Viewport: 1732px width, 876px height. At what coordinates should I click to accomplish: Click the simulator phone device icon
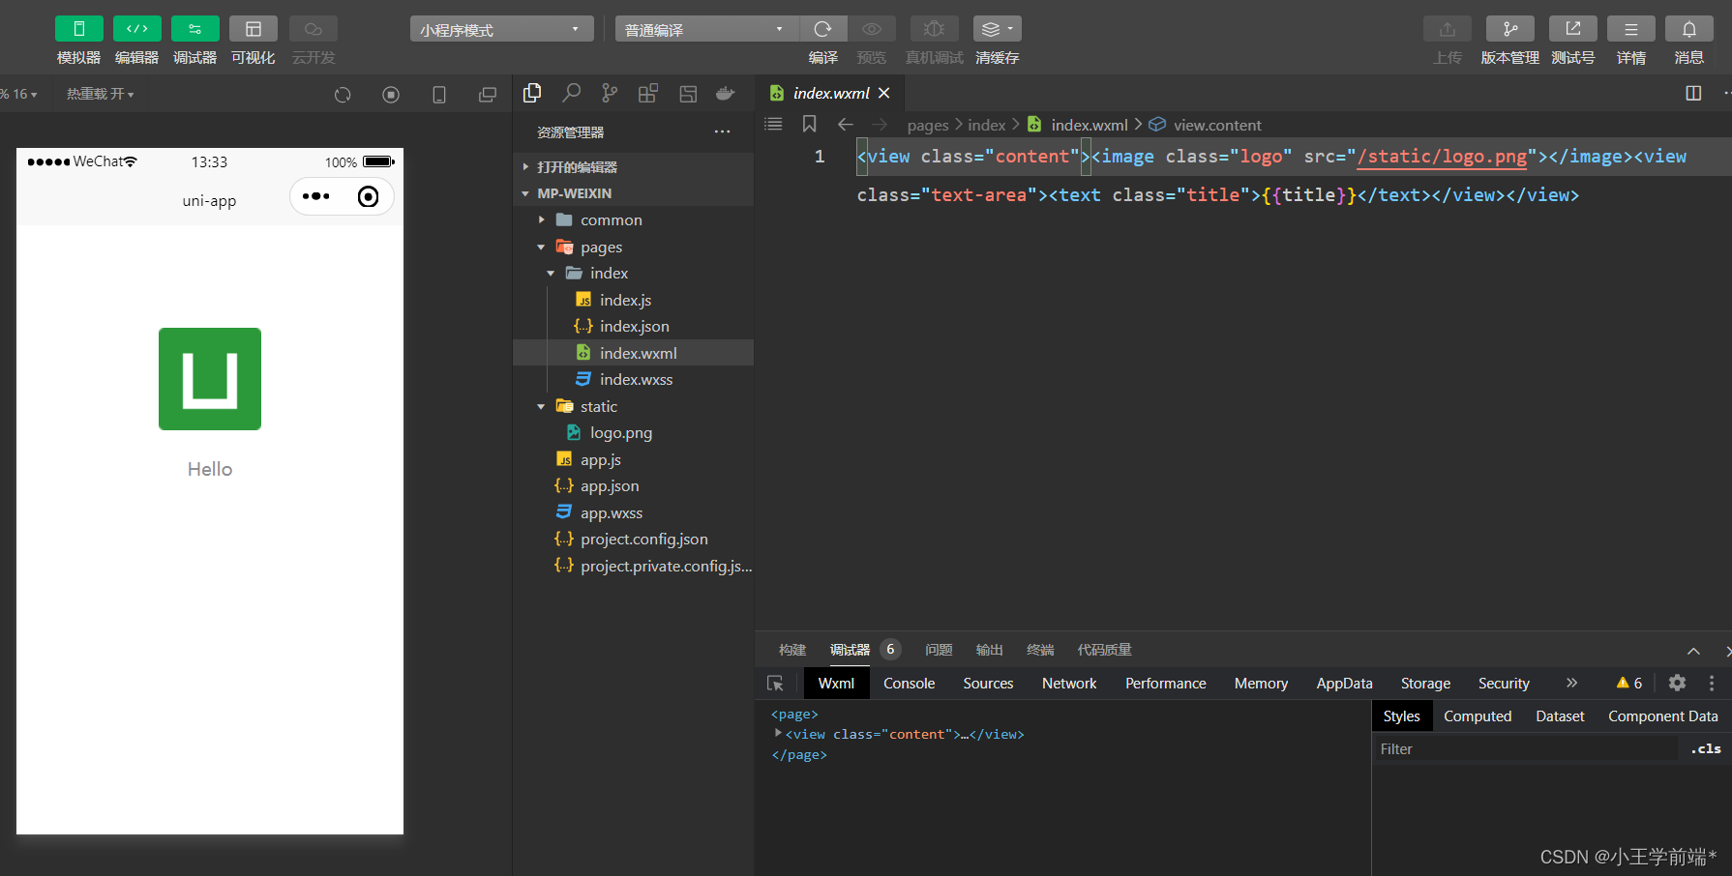439,95
